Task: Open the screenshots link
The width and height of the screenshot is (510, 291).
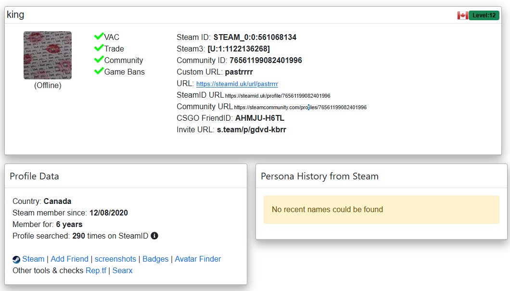Action: pos(115,259)
